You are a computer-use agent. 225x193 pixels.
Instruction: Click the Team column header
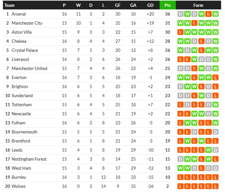point(10,5)
